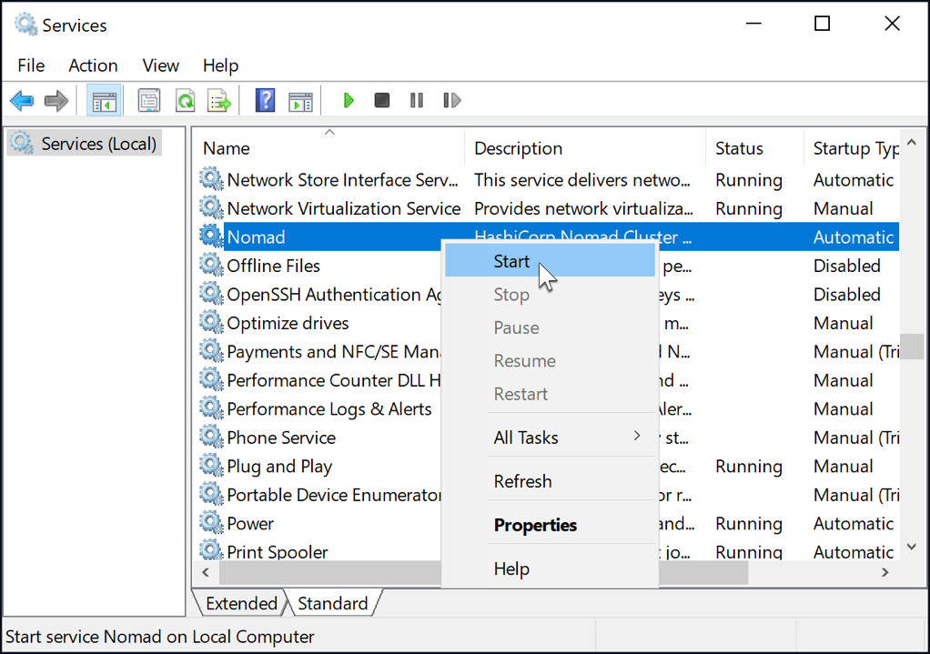Expand the All Tasks submenu
Viewport: 930px width, 654px height.
pyautogui.click(x=526, y=438)
